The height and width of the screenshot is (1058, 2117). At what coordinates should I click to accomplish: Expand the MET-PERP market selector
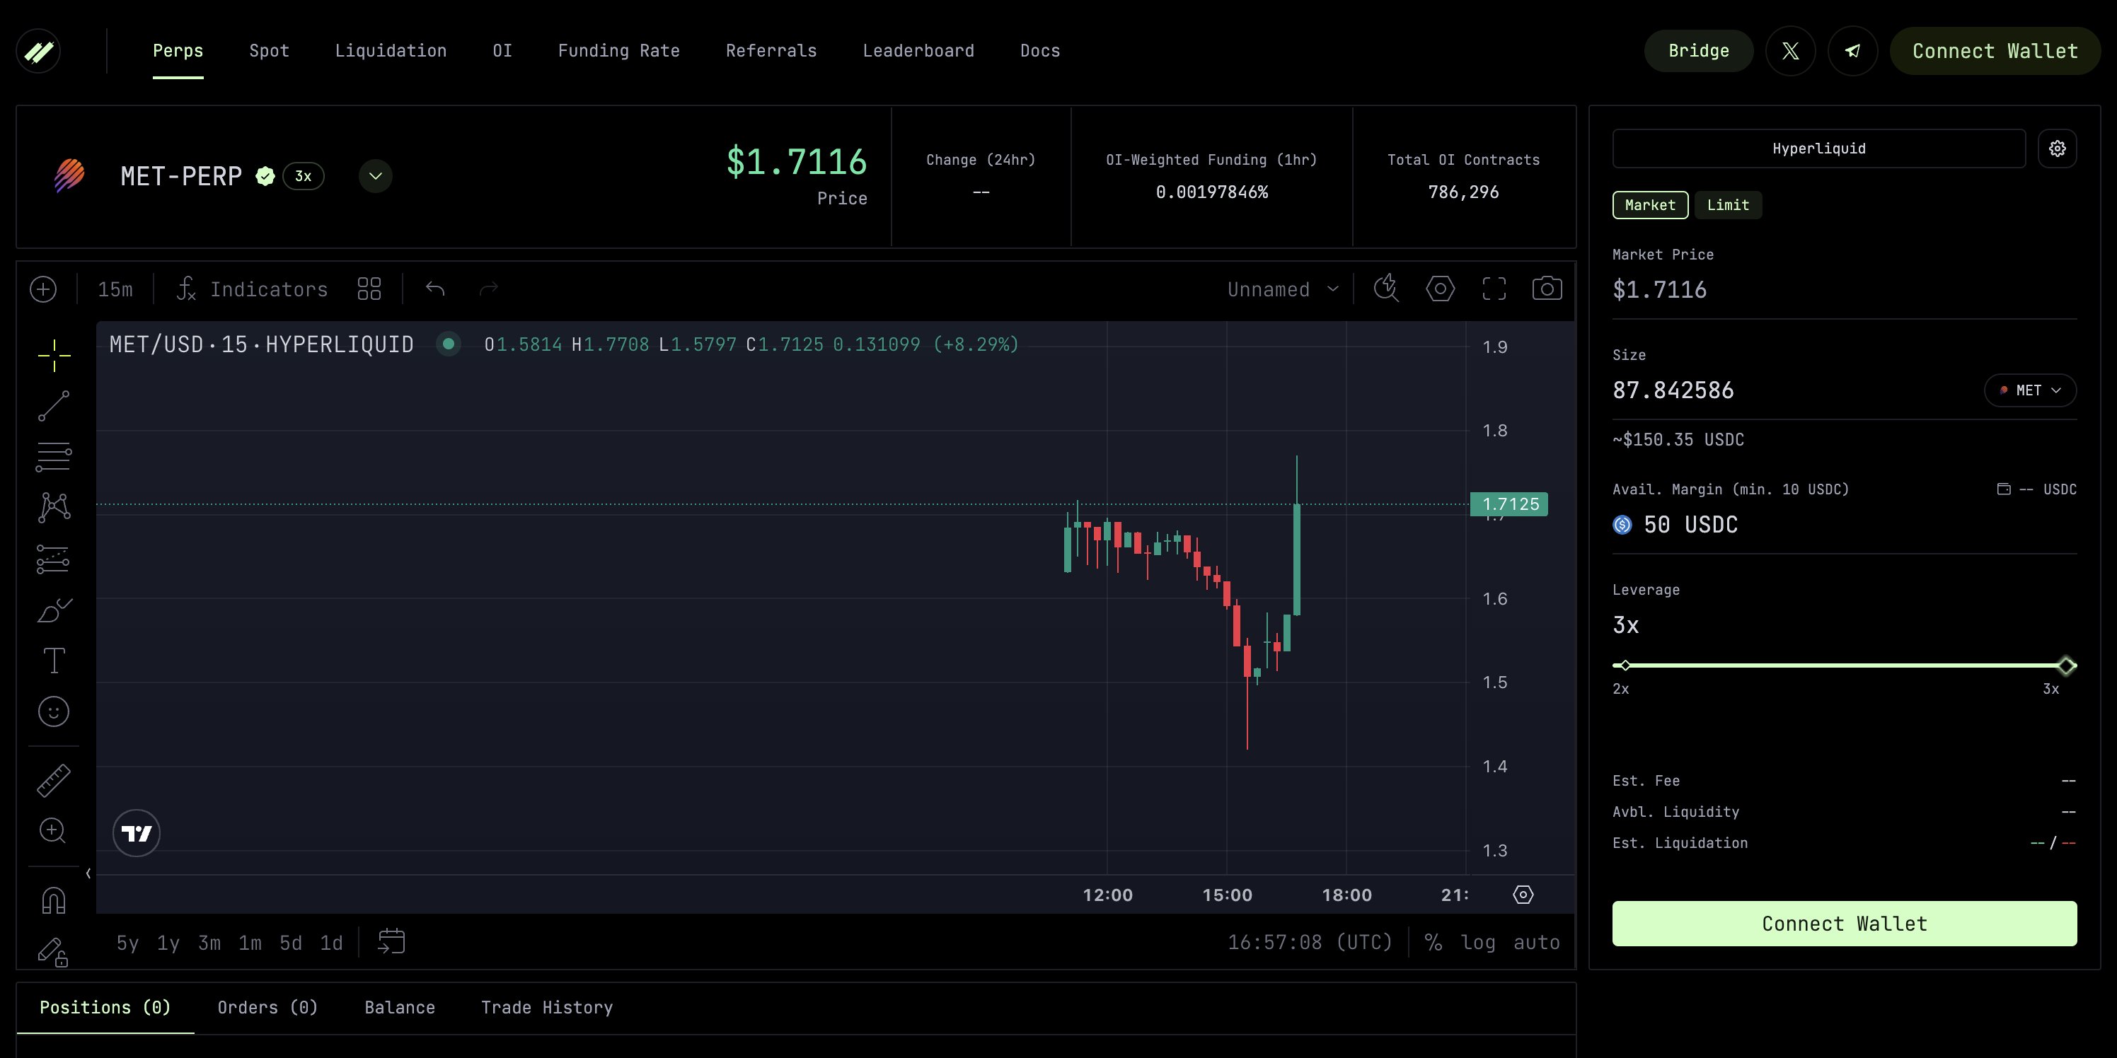click(x=375, y=176)
